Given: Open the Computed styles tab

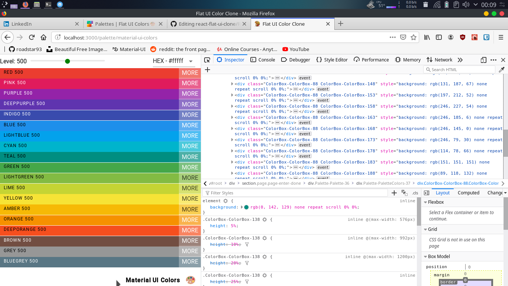Looking at the screenshot, I should pyautogui.click(x=468, y=193).
